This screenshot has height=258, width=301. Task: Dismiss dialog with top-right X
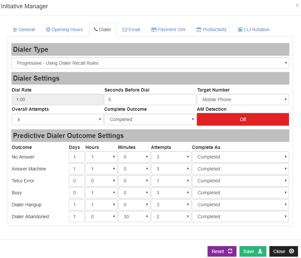point(297,5)
